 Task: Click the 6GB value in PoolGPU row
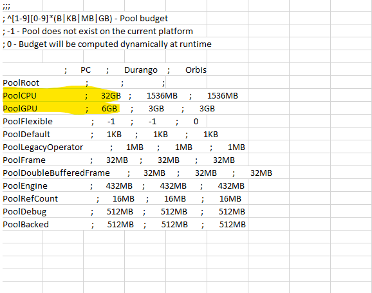(x=109, y=109)
